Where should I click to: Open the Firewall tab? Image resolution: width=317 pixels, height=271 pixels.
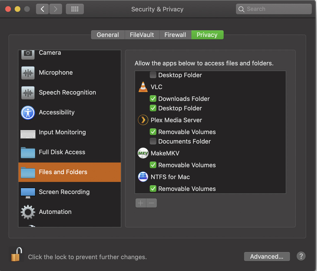click(x=175, y=35)
